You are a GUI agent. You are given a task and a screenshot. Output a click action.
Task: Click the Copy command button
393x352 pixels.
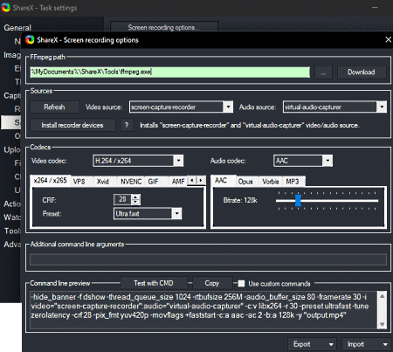tap(212, 283)
